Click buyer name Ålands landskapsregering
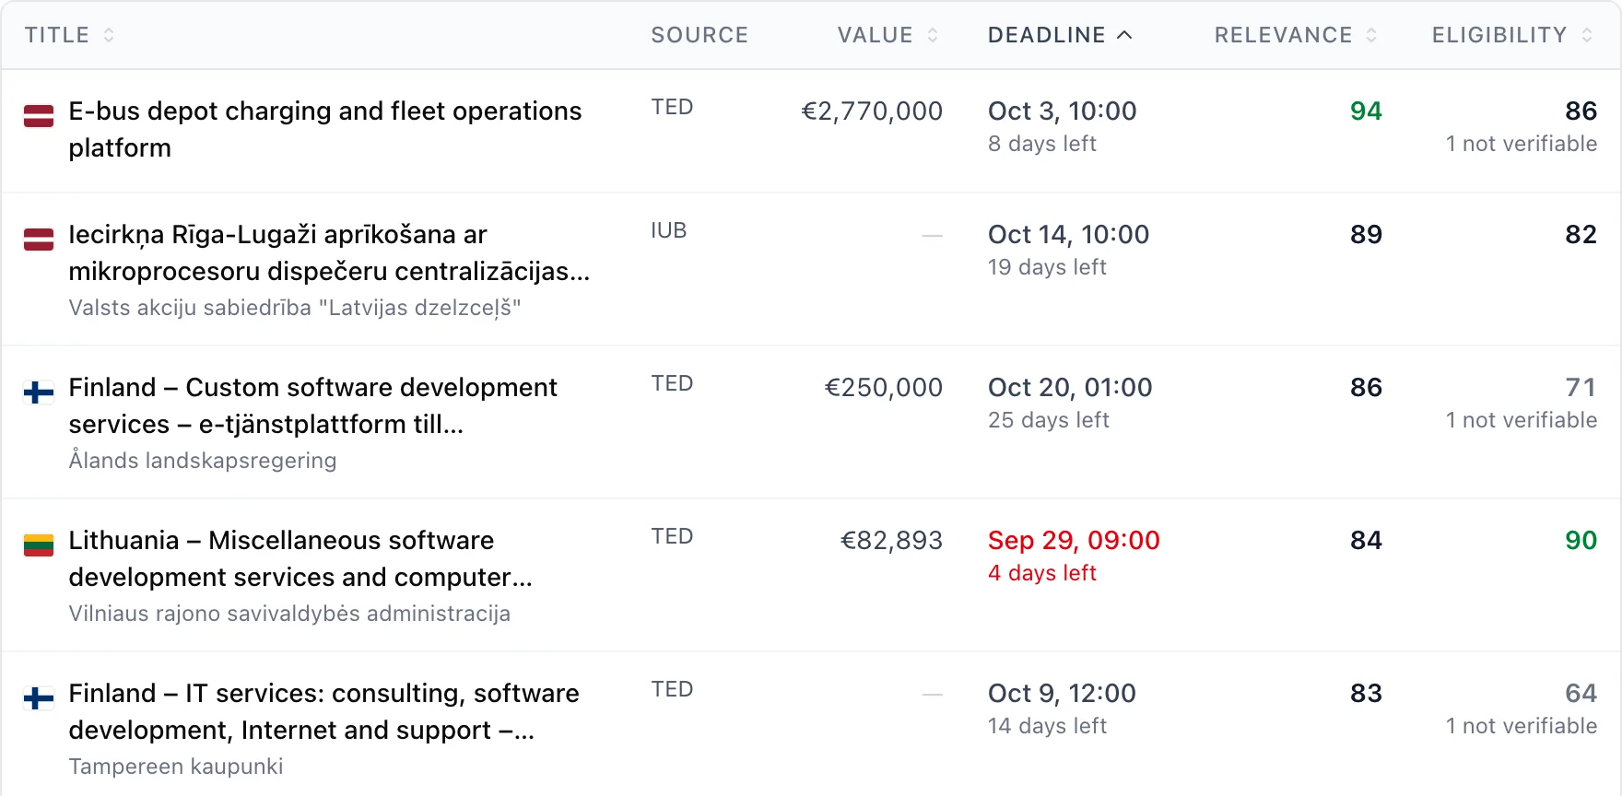The width and height of the screenshot is (1622, 796). click(203, 461)
